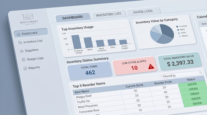207x115 pixels.
Task: Click the Usage Logs clipboard icon
Action: [23, 60]
